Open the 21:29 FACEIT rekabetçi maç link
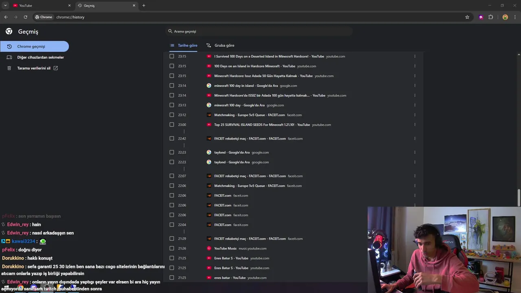 pos(250,238)
